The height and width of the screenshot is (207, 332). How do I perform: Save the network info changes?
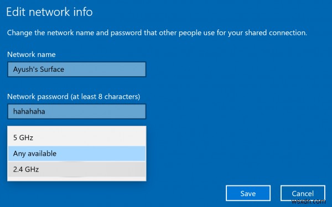pos(248,193)
